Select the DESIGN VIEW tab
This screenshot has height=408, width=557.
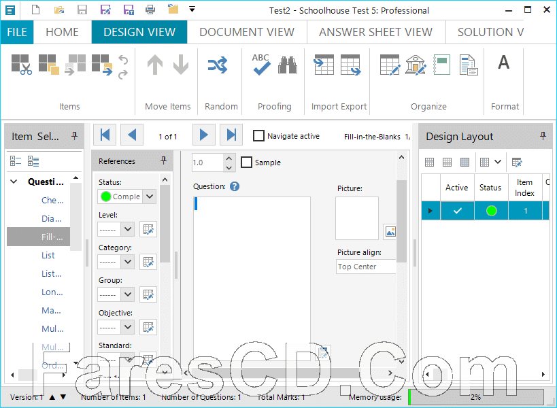[139, 33]
